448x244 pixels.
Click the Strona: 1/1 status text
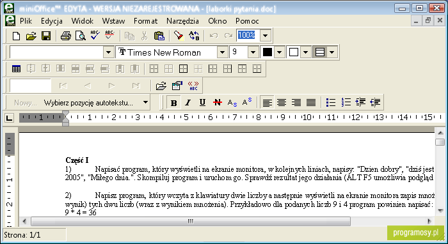(22, 235)
